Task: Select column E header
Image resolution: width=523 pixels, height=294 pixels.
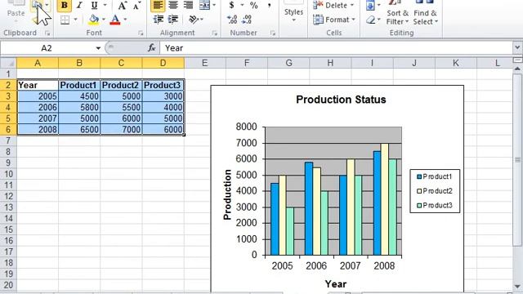Action: click(x=205, y=63)
